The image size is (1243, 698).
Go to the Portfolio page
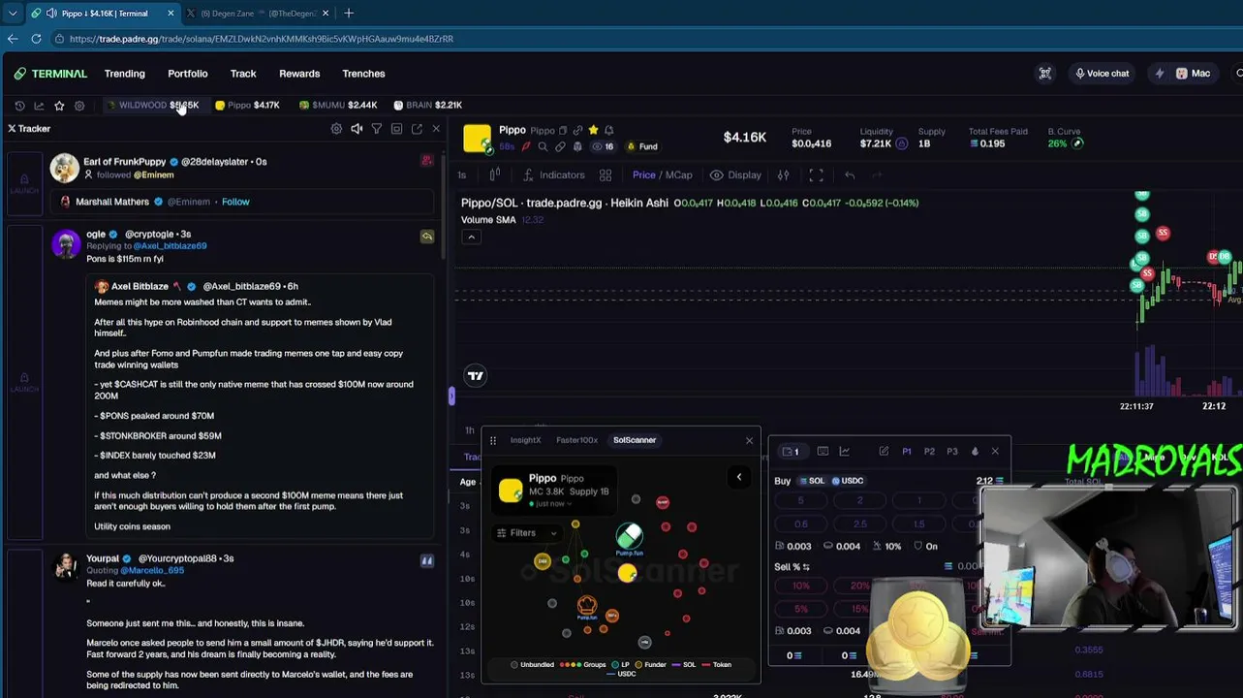(188, 74)
